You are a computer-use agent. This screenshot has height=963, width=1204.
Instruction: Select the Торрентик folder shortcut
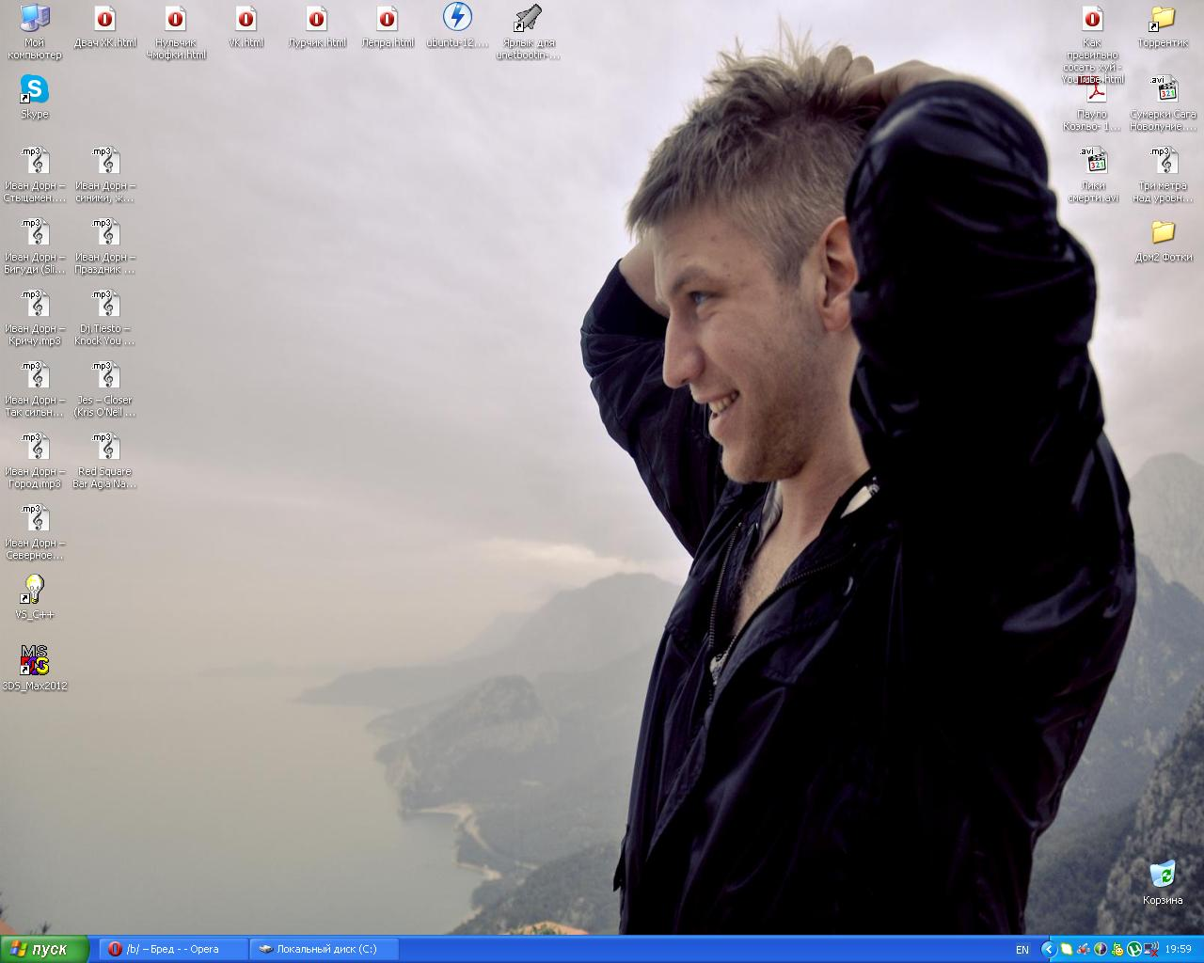coord(1163,19)
